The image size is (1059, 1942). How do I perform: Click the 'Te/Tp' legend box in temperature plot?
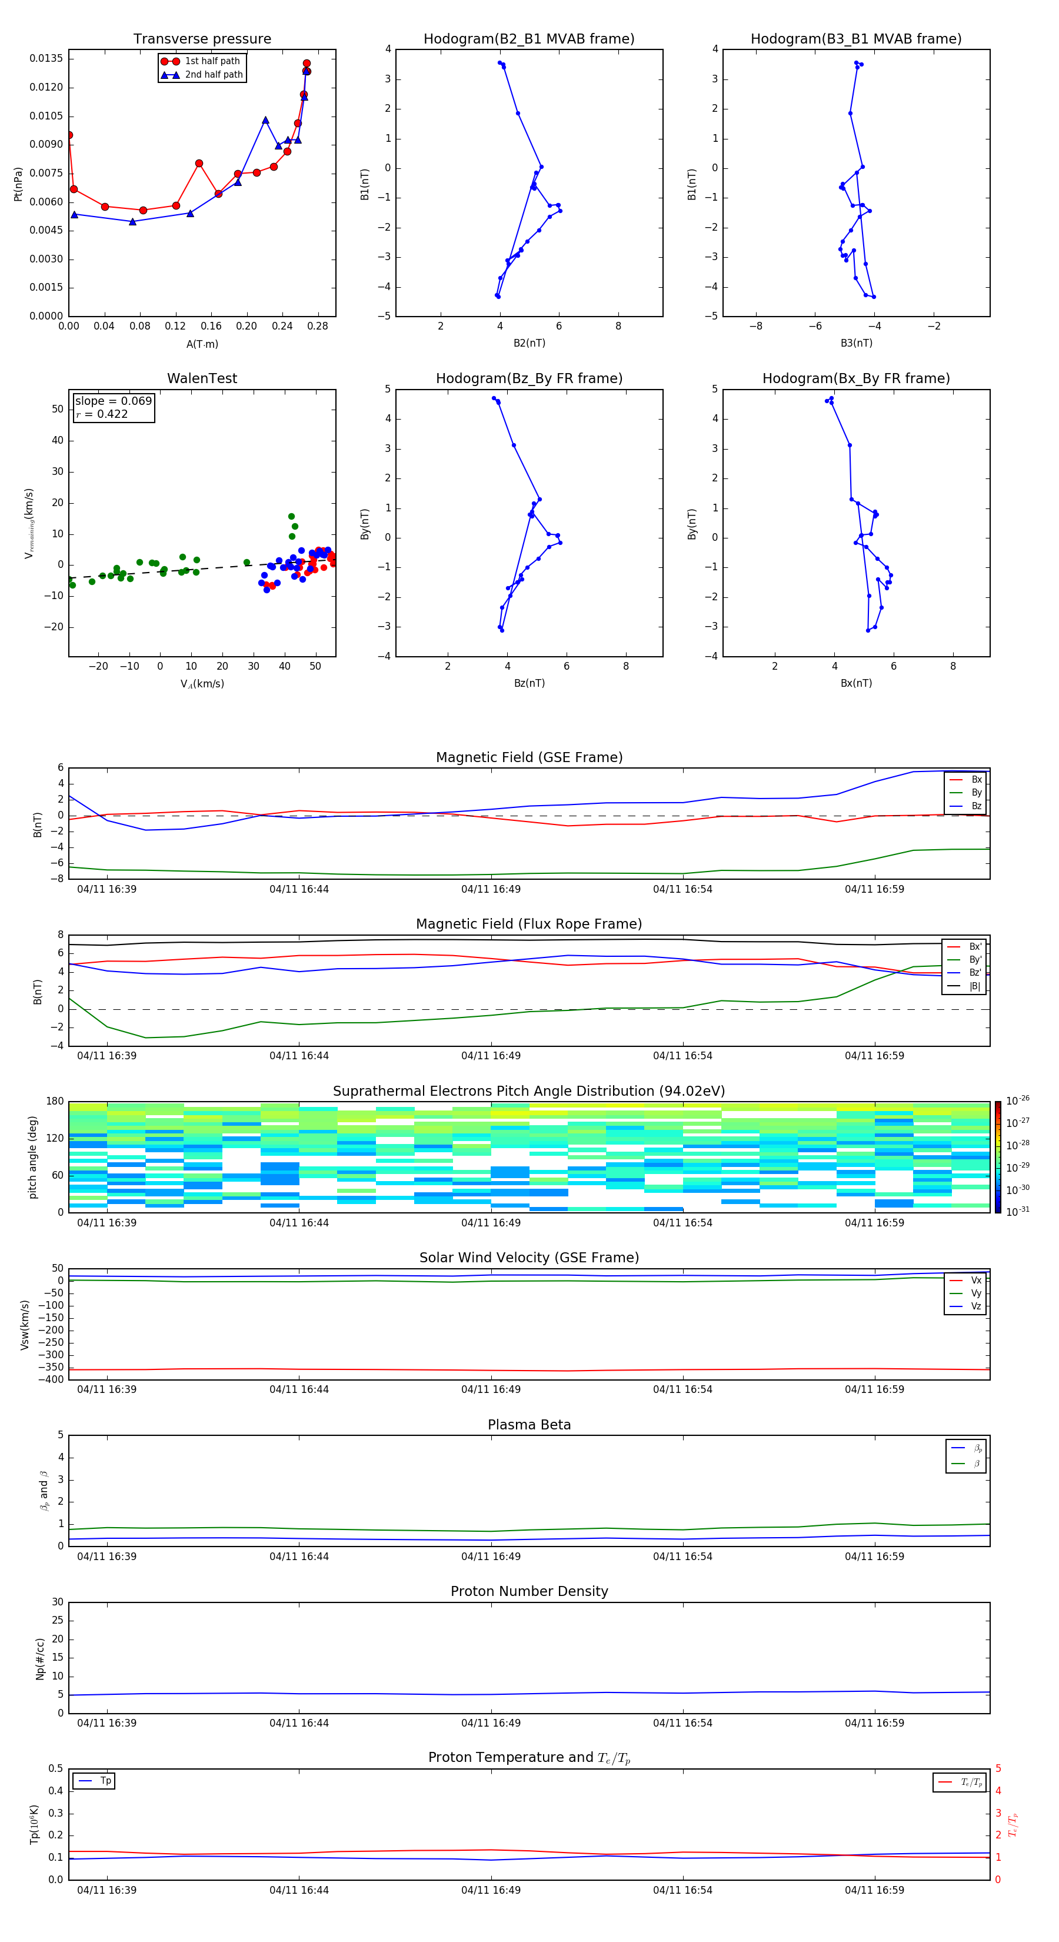(x=960, y=1783)
